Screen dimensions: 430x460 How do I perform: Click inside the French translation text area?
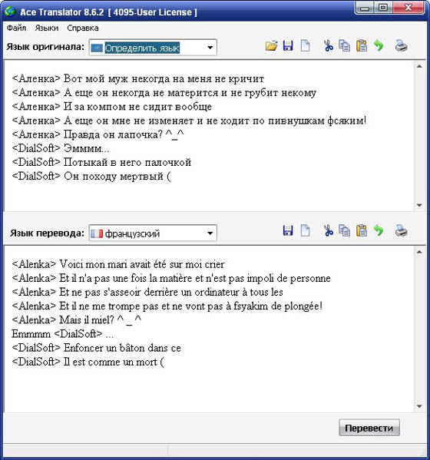click(x=209, y=329)
